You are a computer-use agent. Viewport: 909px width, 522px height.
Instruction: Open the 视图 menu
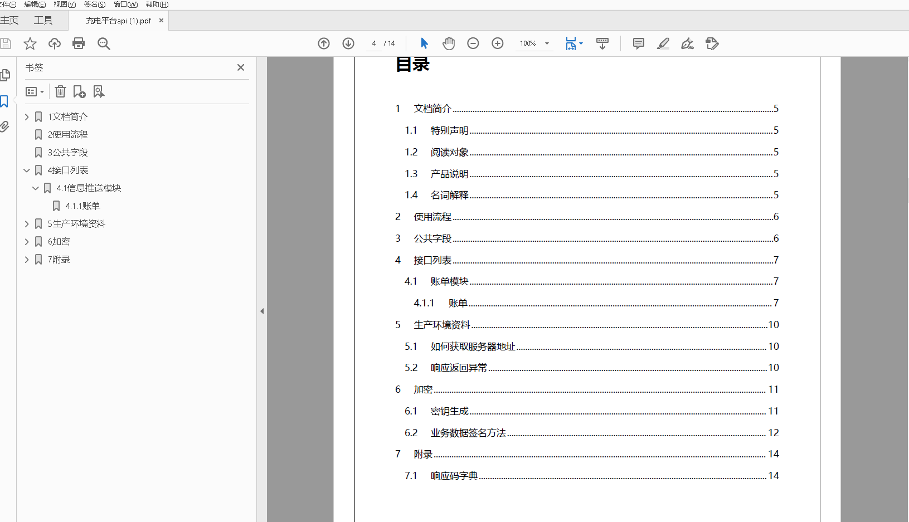pos(65,4)
